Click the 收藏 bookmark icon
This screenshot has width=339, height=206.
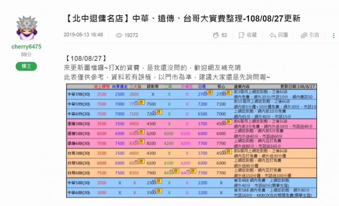coord(241,35)
